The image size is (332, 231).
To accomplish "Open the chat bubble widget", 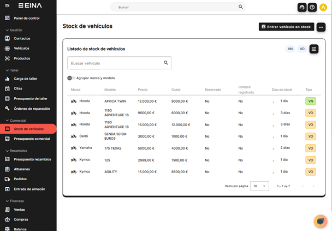I will [321, 221].
